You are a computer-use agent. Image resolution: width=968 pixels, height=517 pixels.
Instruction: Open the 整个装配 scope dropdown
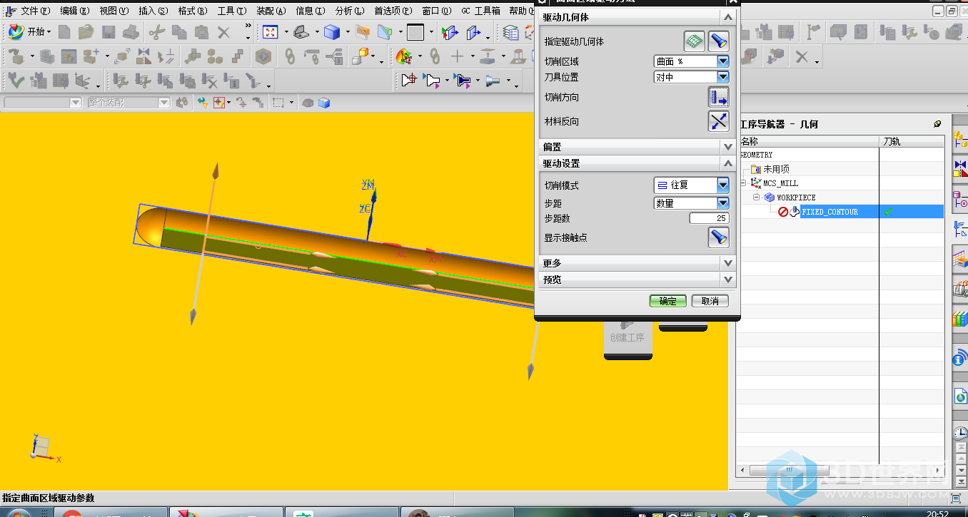[x=164, y=103]
